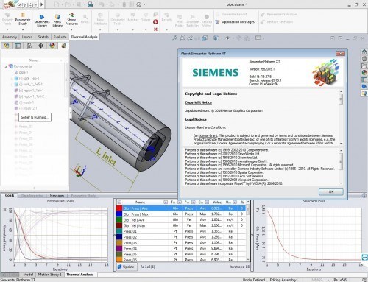Click the Update button below goals table
The image size is (368, 282).
click(126, 267)
